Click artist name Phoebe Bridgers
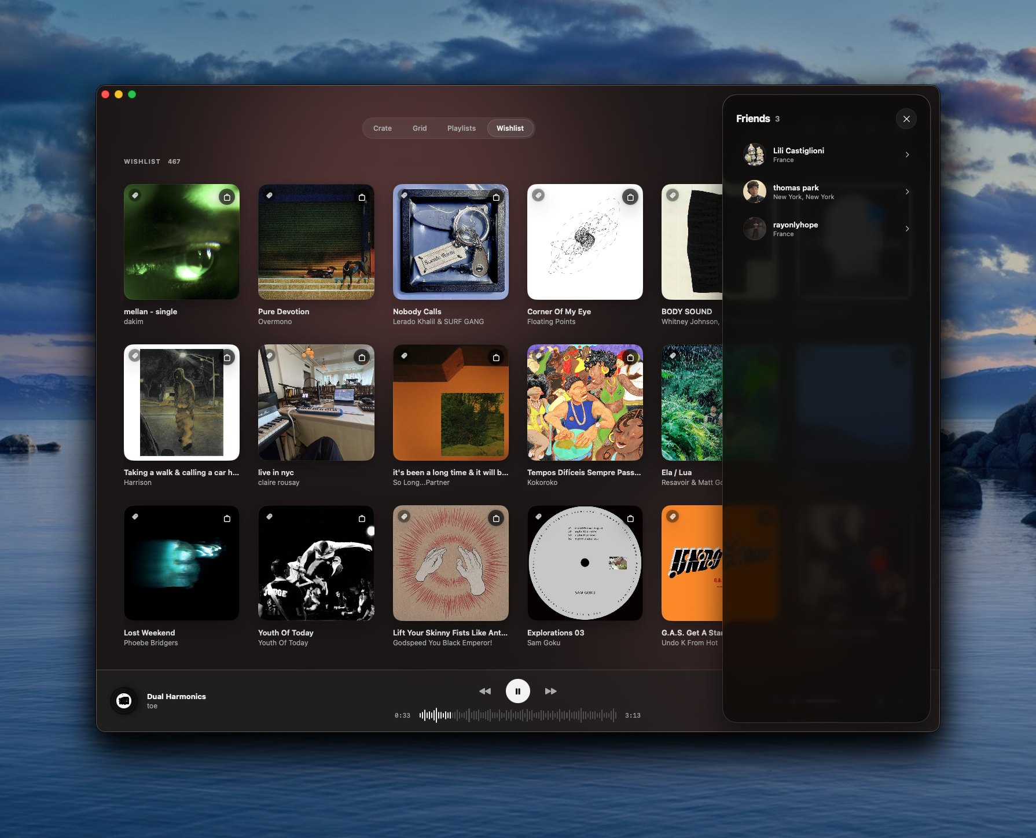The width and height of the screenshot is (1036, 838). tap(150, 643)
